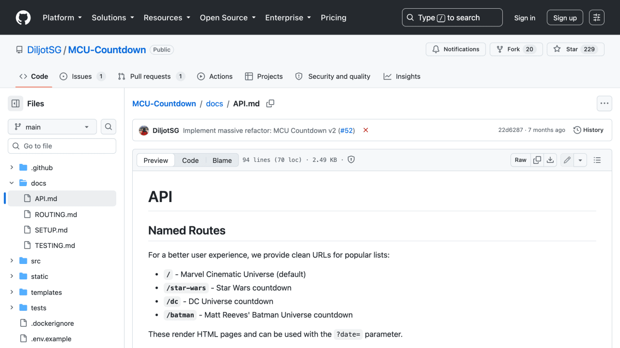
Task: Go to GitHub homepage logo
Action: pyautogui.click(x=23, y=18)
